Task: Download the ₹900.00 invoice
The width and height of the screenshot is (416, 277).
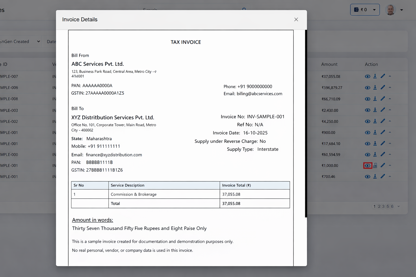Action: (x=375, y=132)
